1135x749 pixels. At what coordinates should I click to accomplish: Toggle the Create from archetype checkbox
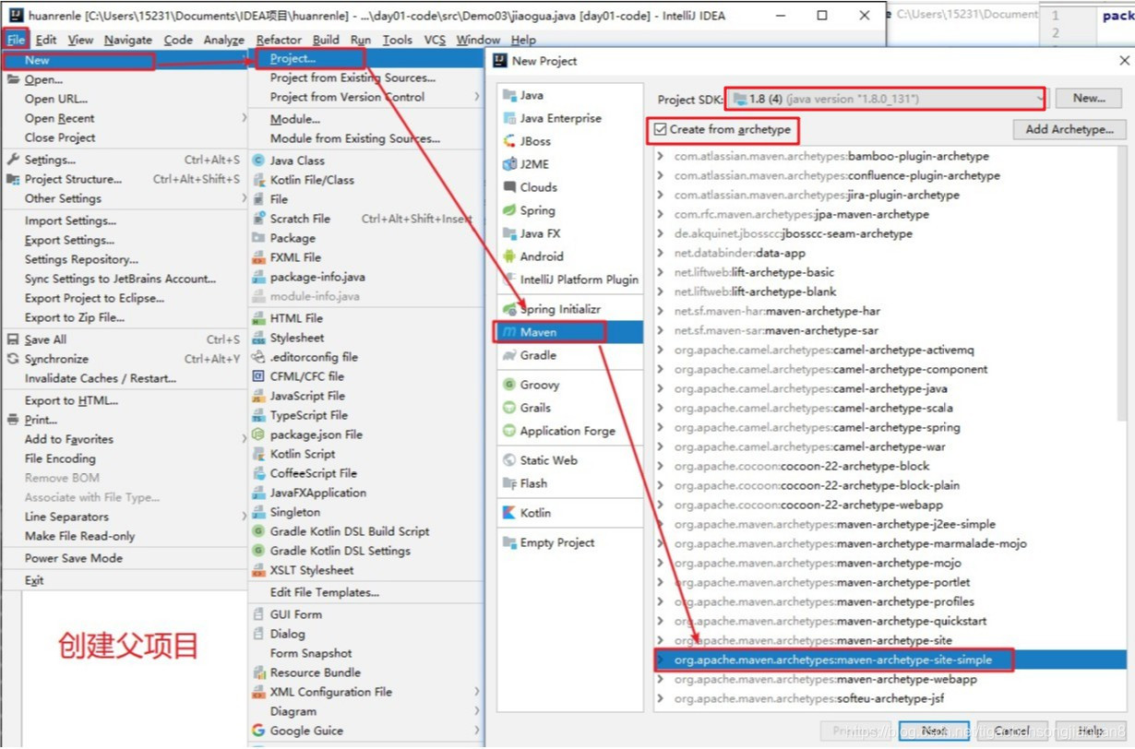click(x=660, y=130)
